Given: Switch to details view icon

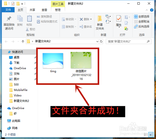Looking at the screenshot, I should pyautogui.click(x=146, y=135).
